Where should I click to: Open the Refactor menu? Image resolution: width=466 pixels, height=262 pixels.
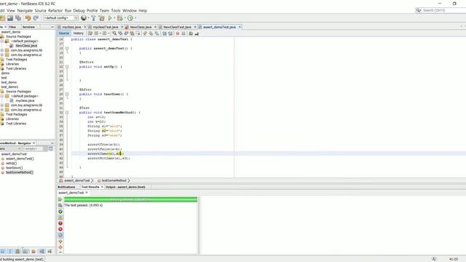pyautogui.click(x=55, y=10)
